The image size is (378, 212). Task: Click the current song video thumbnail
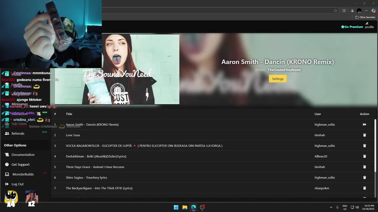coord(117,69)
